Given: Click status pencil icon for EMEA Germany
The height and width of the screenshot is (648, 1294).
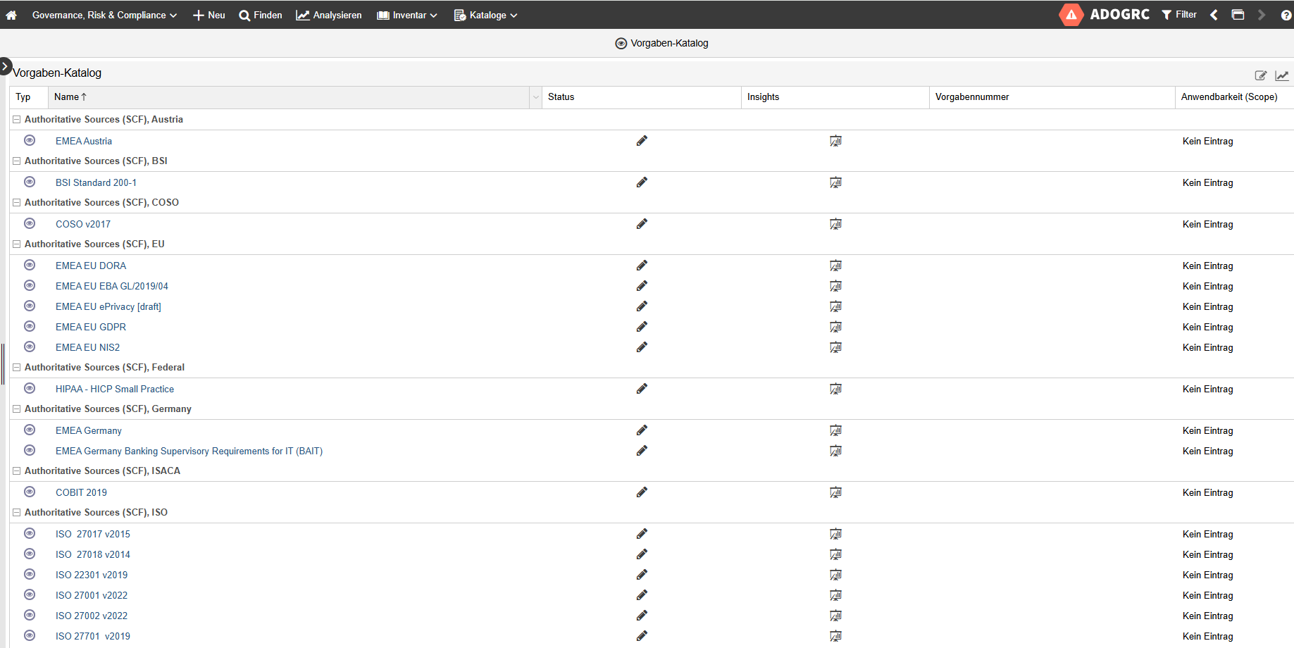Looking at the screenshot, I should coord(642,430).
